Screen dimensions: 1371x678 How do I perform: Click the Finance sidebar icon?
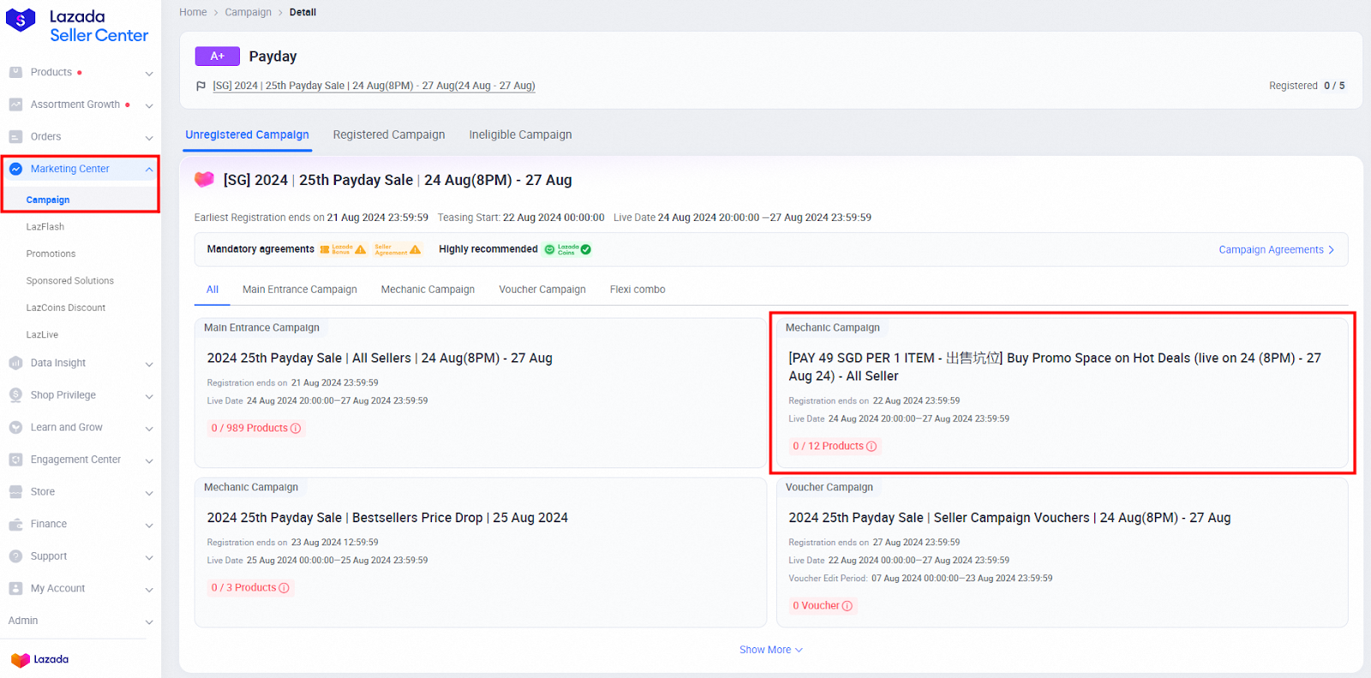[x=15, y=524]
